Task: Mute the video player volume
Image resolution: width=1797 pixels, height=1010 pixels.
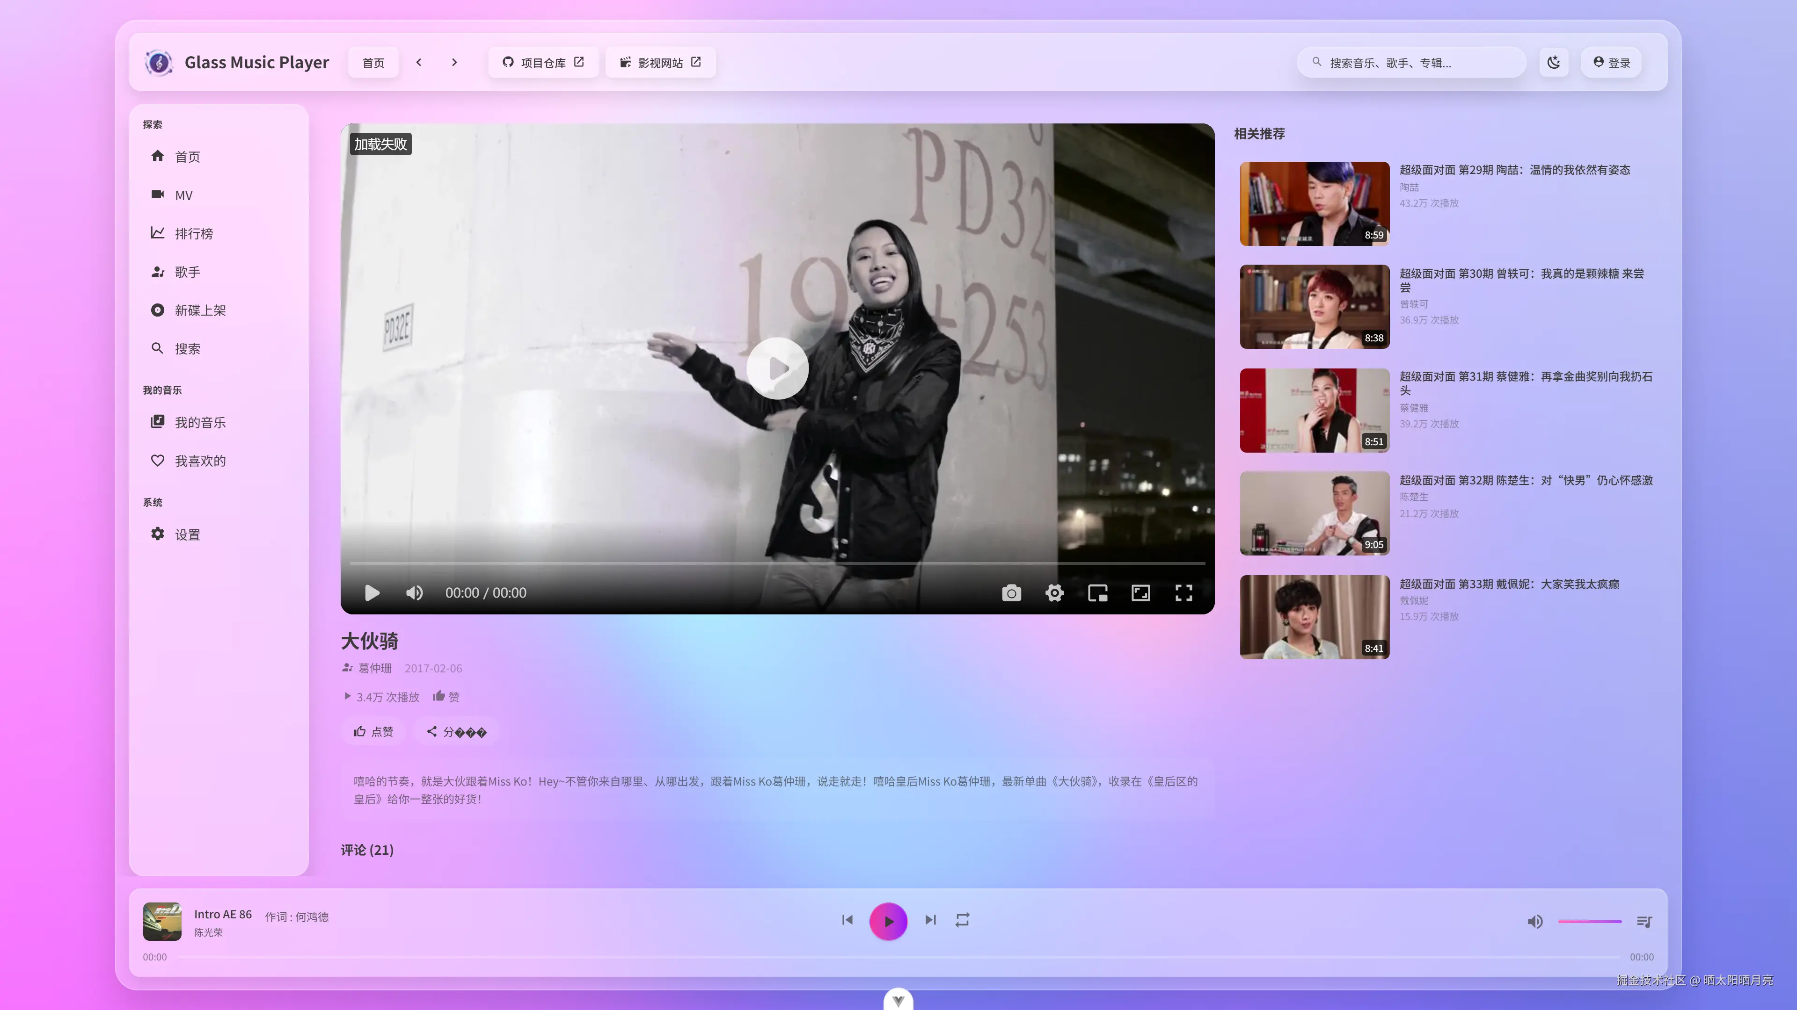Action: tap(414, 592)
